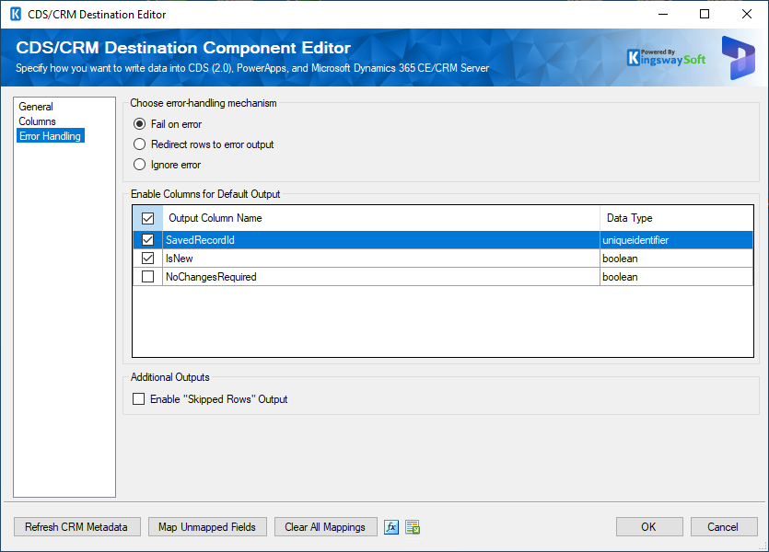Open the Columns page
Image resolution: width=769 pixels, height=552 pixels.
click(37, 121)
